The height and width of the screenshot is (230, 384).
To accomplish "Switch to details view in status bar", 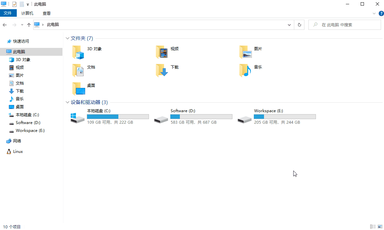I will pos(373,227).
